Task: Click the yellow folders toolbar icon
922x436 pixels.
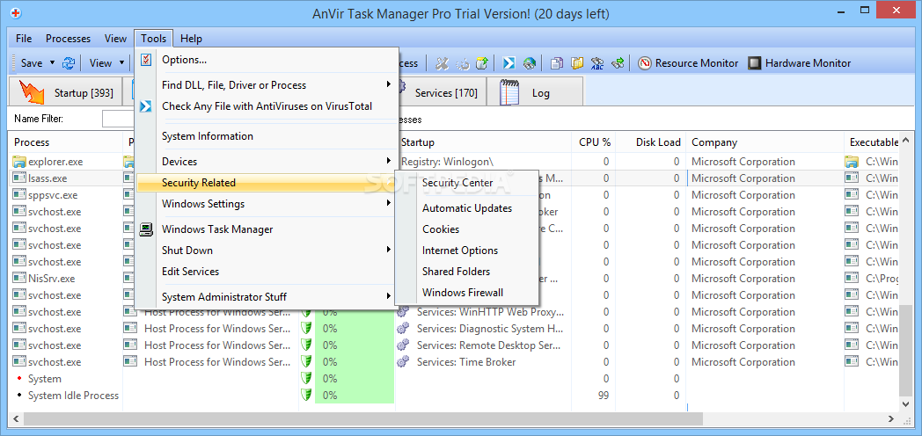Action: click(x=577, y=63)
